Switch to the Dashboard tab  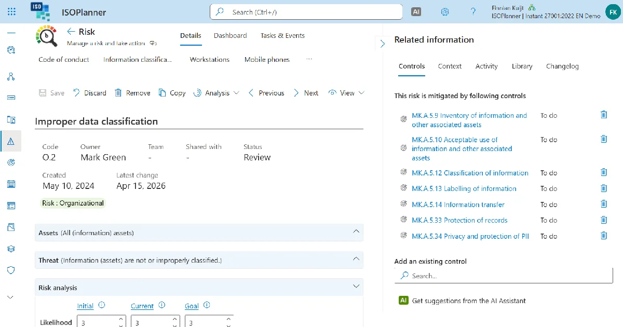[230, 36]
